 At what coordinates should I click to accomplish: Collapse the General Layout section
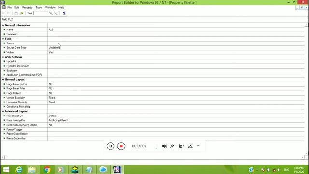3,79
